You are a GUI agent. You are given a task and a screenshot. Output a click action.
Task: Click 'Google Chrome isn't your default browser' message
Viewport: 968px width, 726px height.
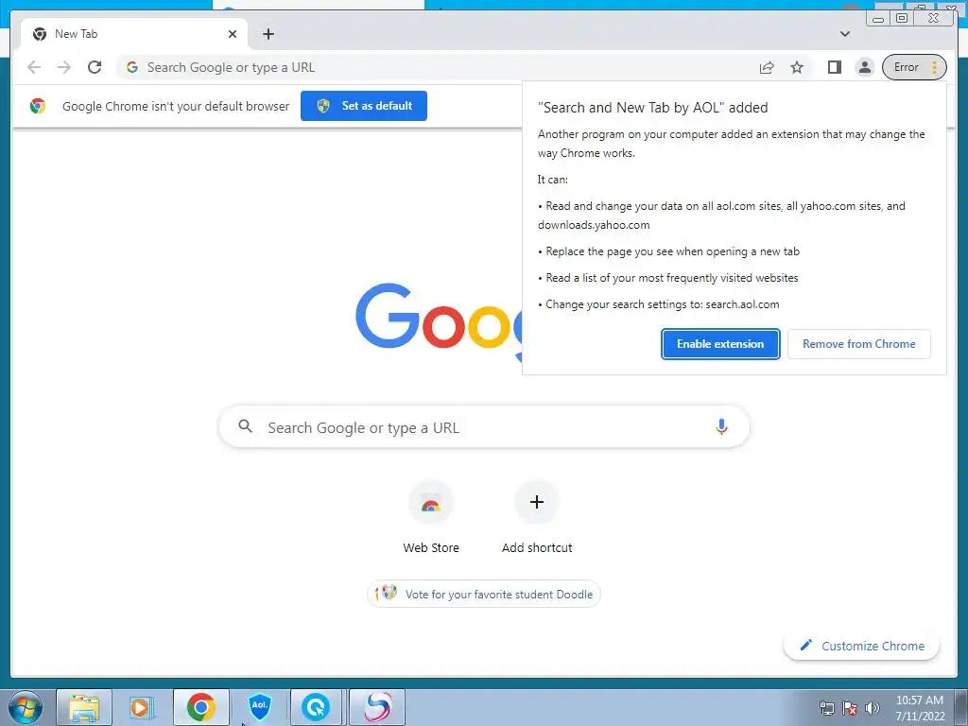176,106
